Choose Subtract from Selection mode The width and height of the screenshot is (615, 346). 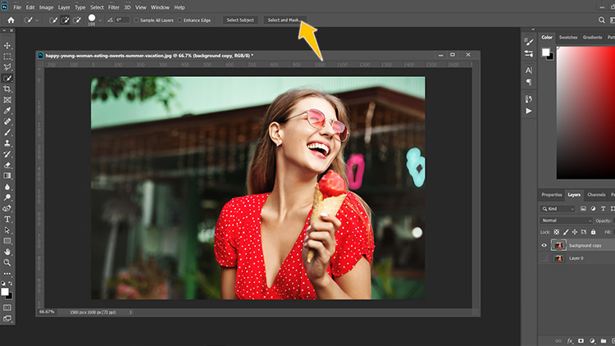pos(77,20)
